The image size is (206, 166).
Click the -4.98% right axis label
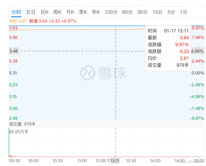coord(196,97)
